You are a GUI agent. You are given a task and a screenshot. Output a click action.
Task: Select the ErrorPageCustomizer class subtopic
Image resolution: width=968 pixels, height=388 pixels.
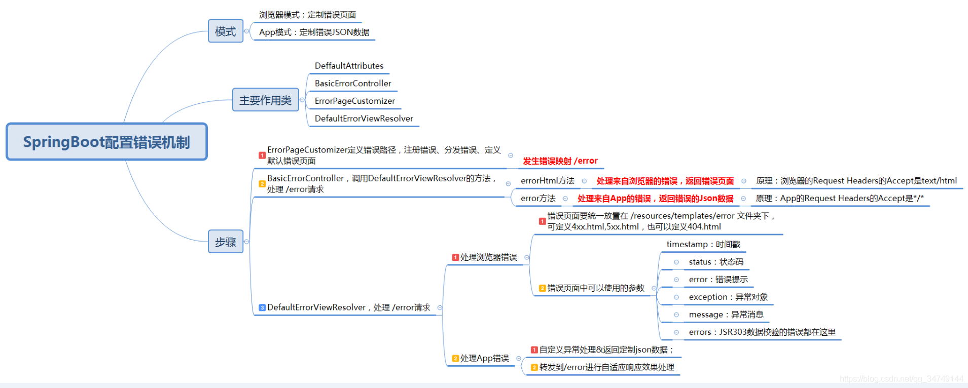[354, 101]
